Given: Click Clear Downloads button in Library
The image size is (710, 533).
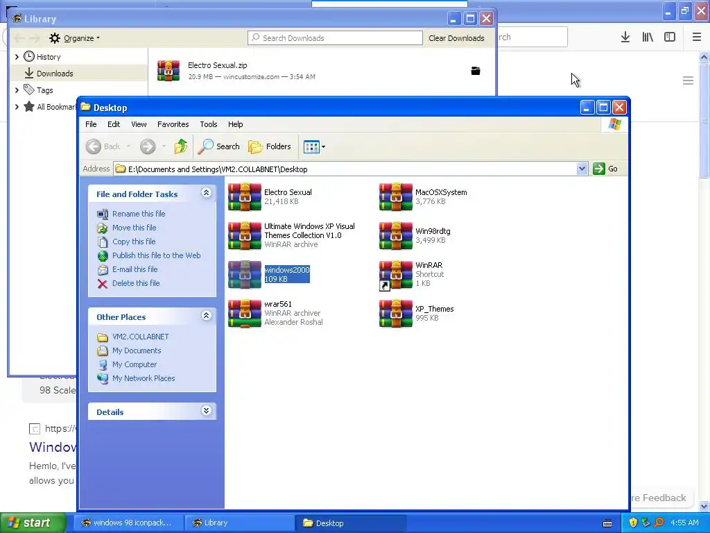Looking at the screenshot, I should click(456, 38).
